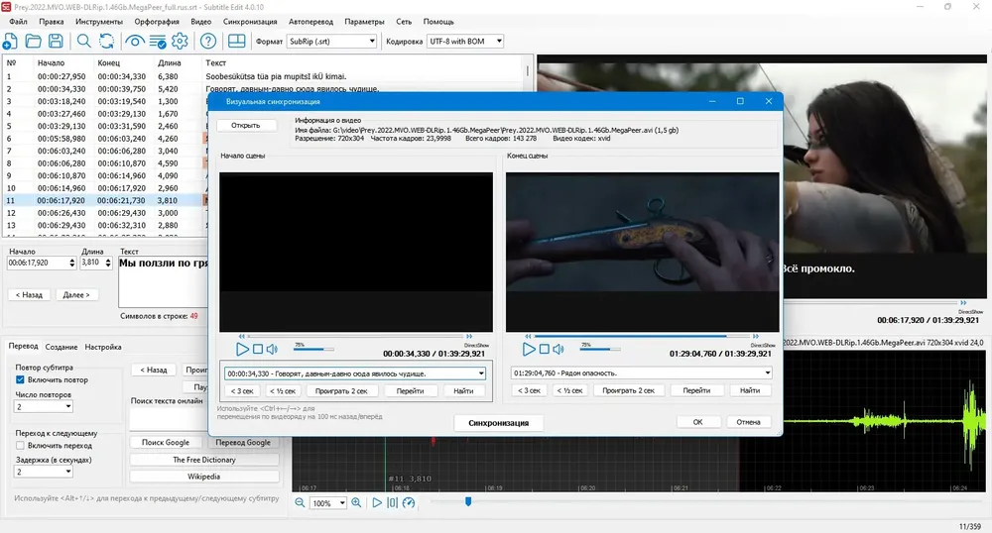Select subtitle row 12 in the list
This screenshot has width=992, height=533.
(104, 213)
